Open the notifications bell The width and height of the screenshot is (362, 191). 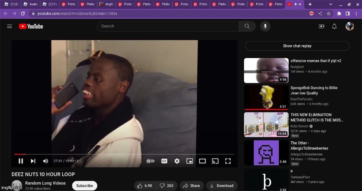(334, 26)
